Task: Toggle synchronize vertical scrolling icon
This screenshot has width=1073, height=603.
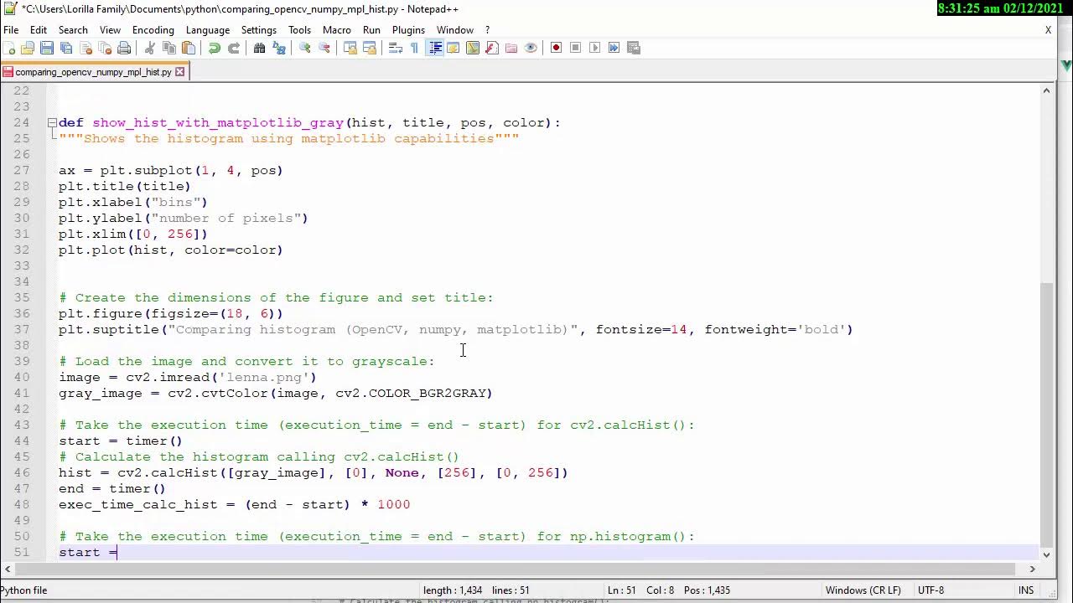Action: point(350,48)
